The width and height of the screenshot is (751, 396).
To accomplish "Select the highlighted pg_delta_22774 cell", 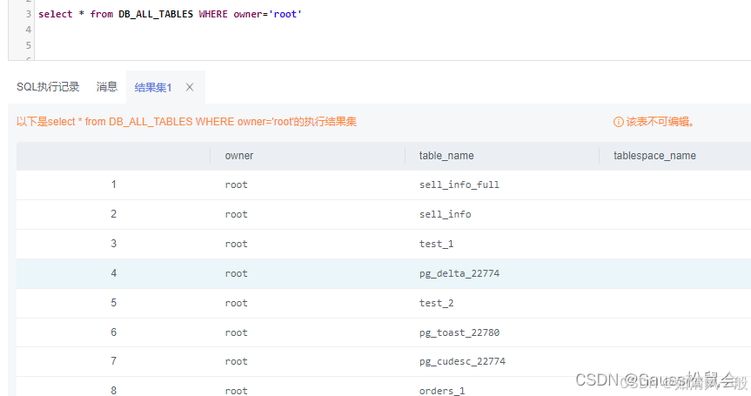I will click(459, 273).
